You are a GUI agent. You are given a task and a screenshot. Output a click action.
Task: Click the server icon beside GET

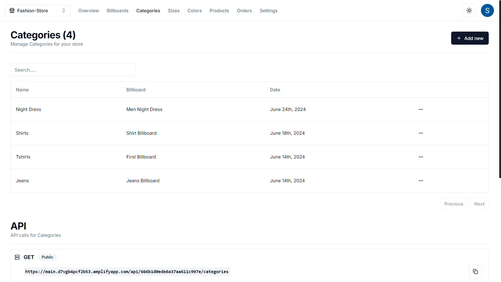click(17, 257)
